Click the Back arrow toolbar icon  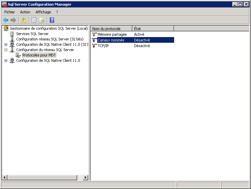click(x=6, y=20)
